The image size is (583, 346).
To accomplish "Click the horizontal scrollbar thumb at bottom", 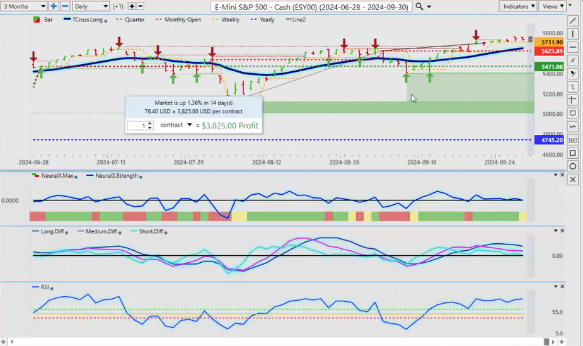I will 546,342.
